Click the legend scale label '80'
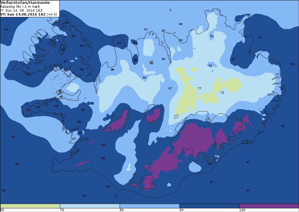This screenshot has height=212, width=299. click(x=122, y=210)
